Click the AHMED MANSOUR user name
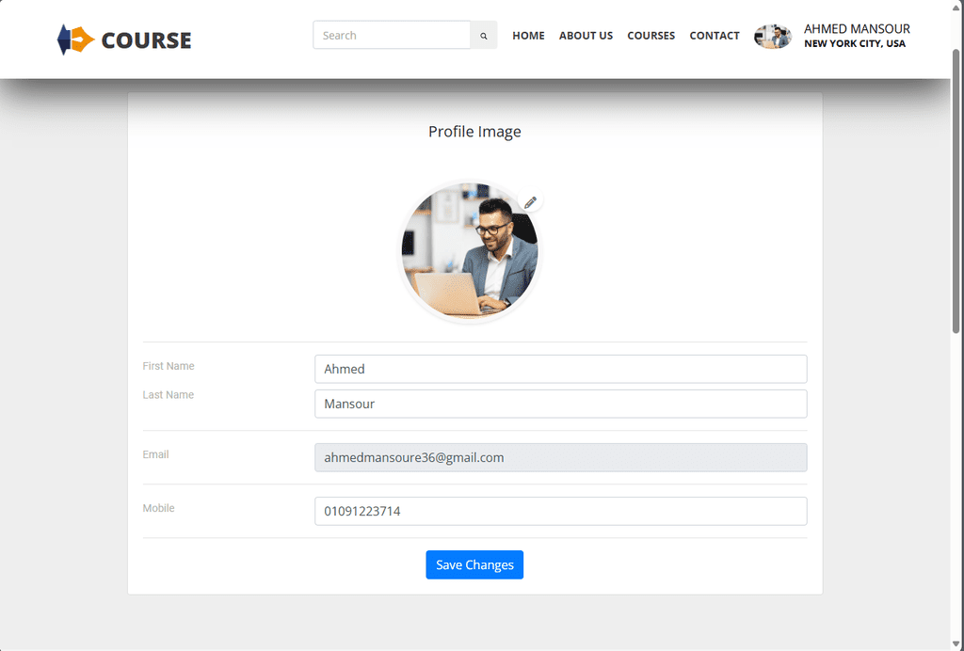 pos(857,29)
